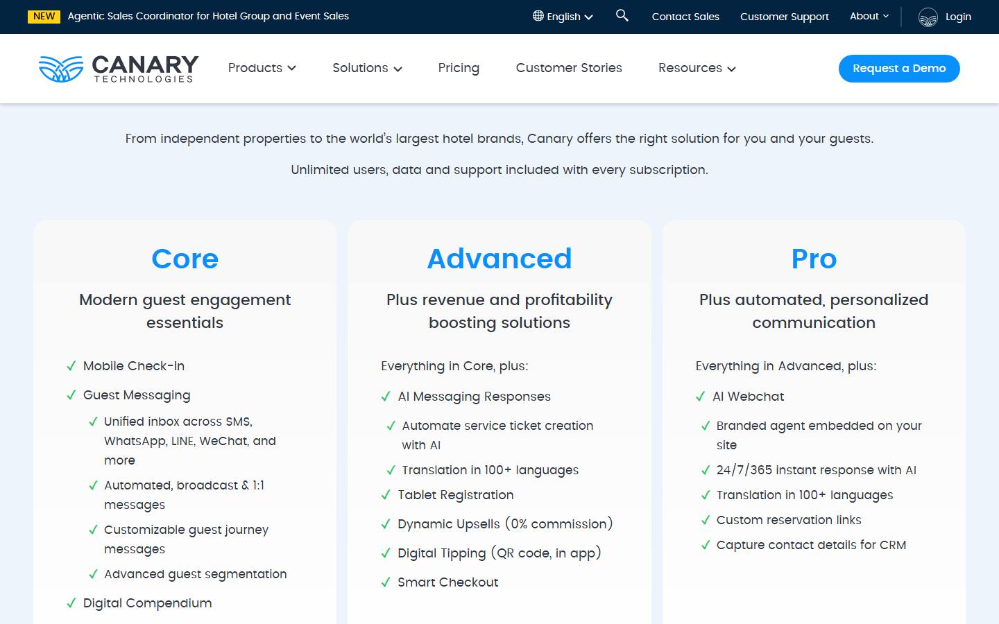Image resolution: width=999 pixels, height=624 pixels.
Task: Open the Pricing page
Action: [x=459, y=68]
